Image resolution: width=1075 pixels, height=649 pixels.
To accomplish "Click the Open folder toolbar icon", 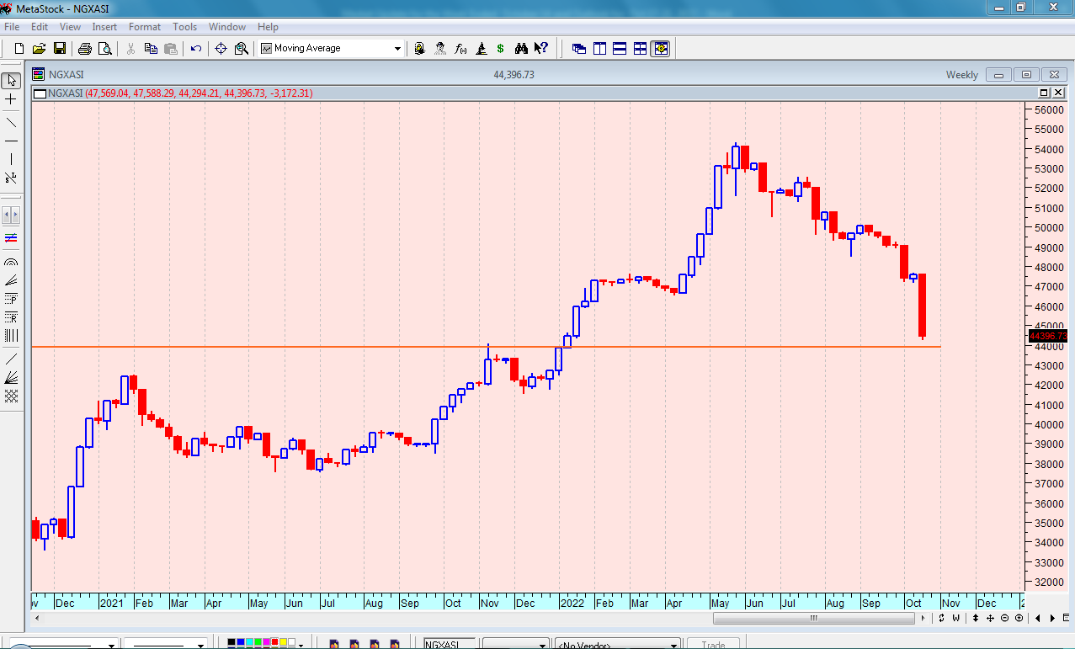I will click(x=39, y=49).
